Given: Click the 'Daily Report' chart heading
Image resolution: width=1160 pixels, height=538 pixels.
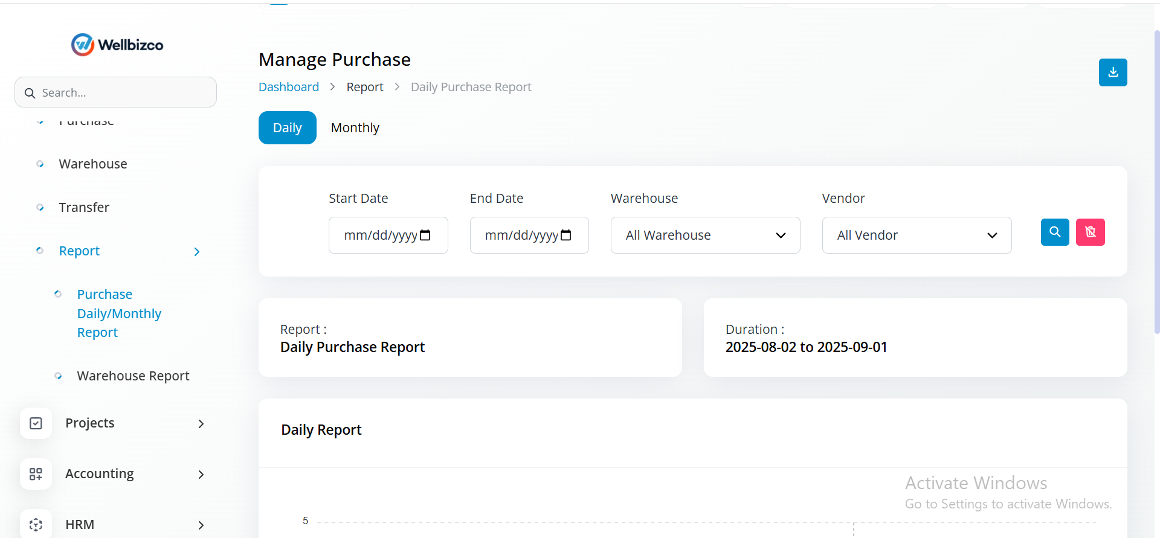Looking at the screenshot, I should click(321, 430).
